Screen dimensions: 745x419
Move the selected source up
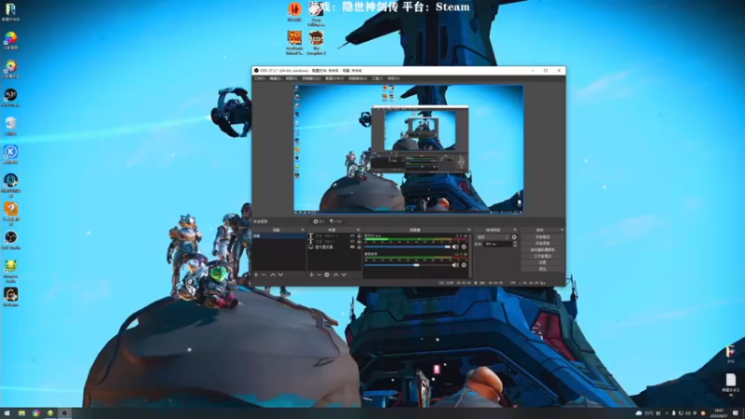coord(336,275)
